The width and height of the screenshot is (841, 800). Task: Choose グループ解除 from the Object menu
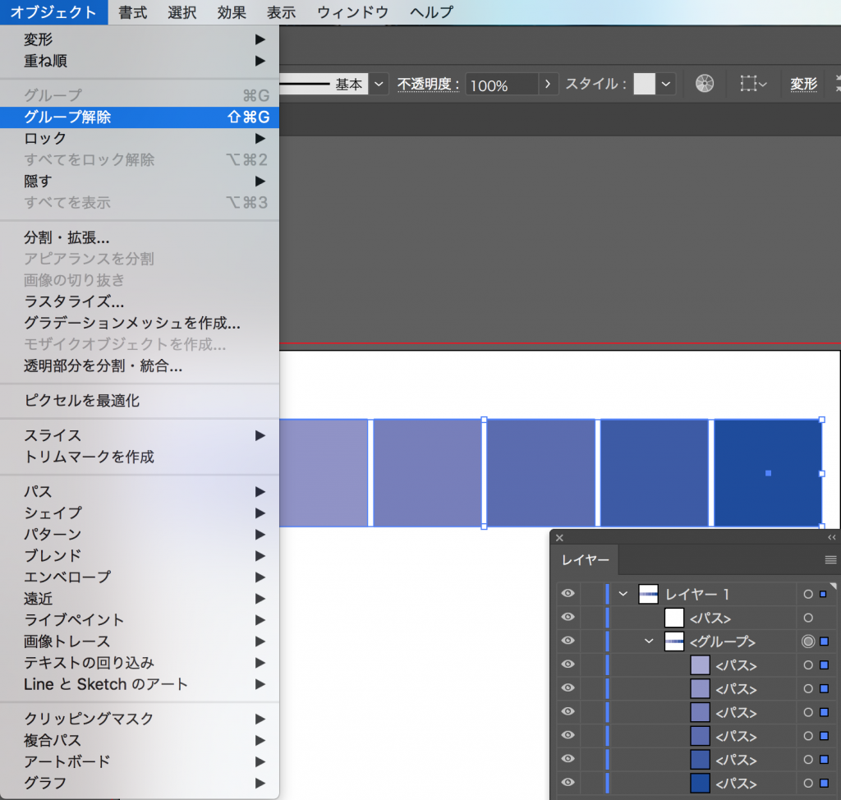(x=67, y=117)
